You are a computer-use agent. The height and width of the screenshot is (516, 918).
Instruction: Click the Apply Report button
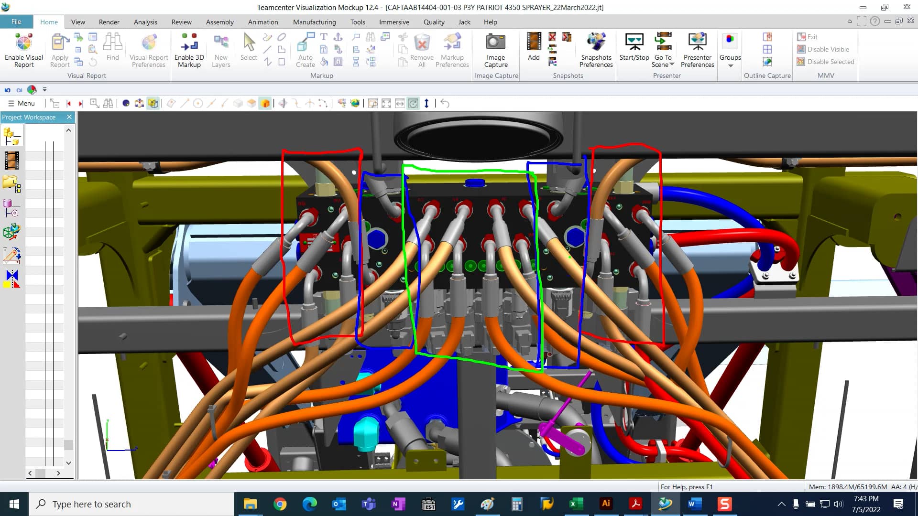tap(59, 50)
